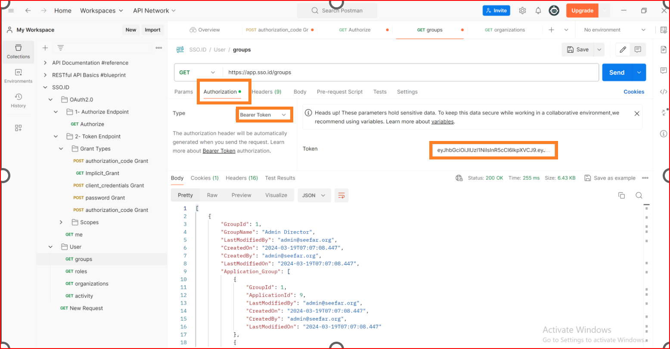Click the Send button
The width and height of the screenshot is (670, 349).
click(x=617, y=72)
